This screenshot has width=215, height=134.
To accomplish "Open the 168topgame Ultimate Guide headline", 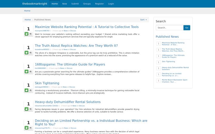I will 70,64.
